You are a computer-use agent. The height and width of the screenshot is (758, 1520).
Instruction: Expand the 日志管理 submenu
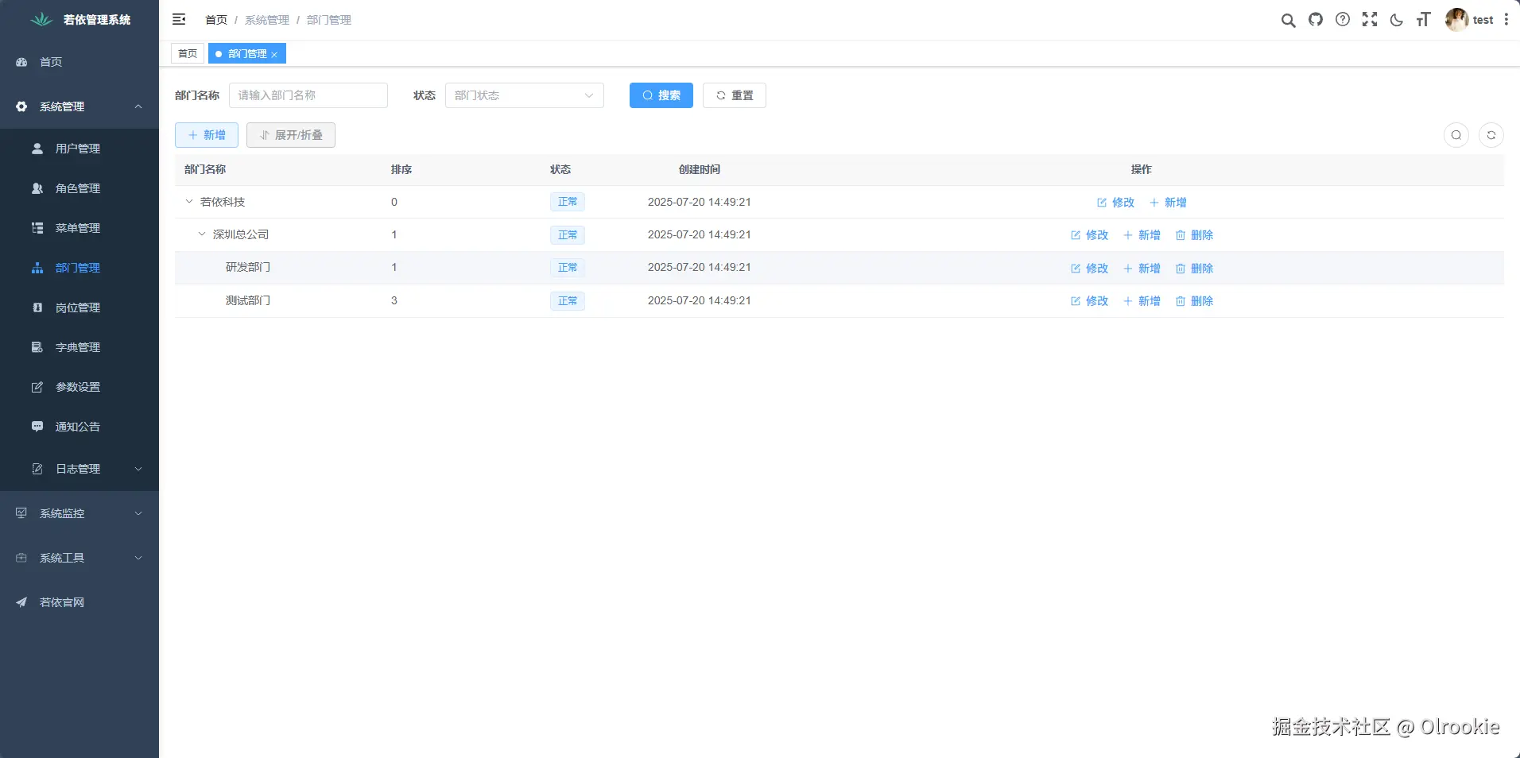tap(79, 469)
